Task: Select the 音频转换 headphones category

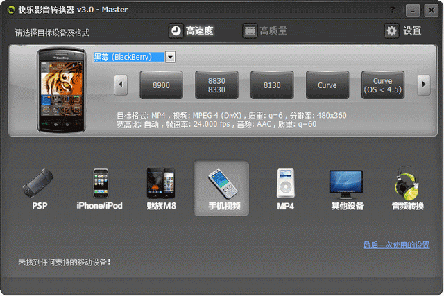Action: pyautogui.click(x=408, y=189)
